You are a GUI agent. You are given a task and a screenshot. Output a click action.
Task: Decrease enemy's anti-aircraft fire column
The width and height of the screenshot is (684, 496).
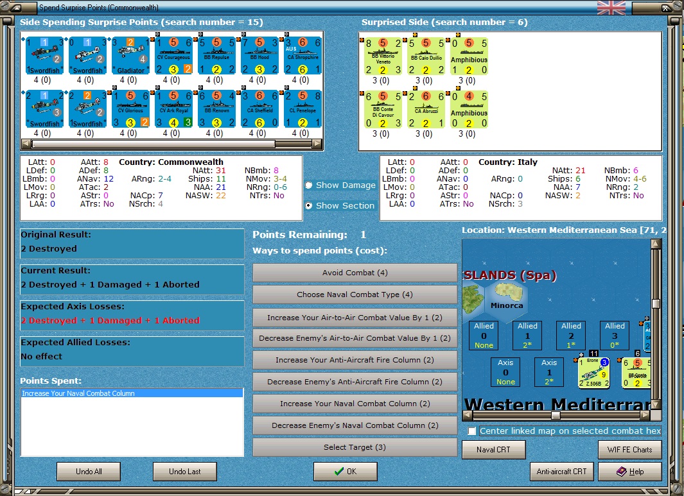pos(355,382)
